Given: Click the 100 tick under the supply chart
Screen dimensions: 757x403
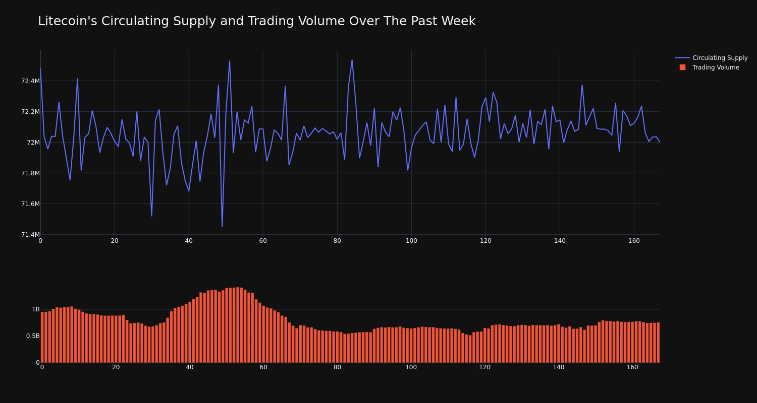Looking at the screenshot, I should pos(411,241).
